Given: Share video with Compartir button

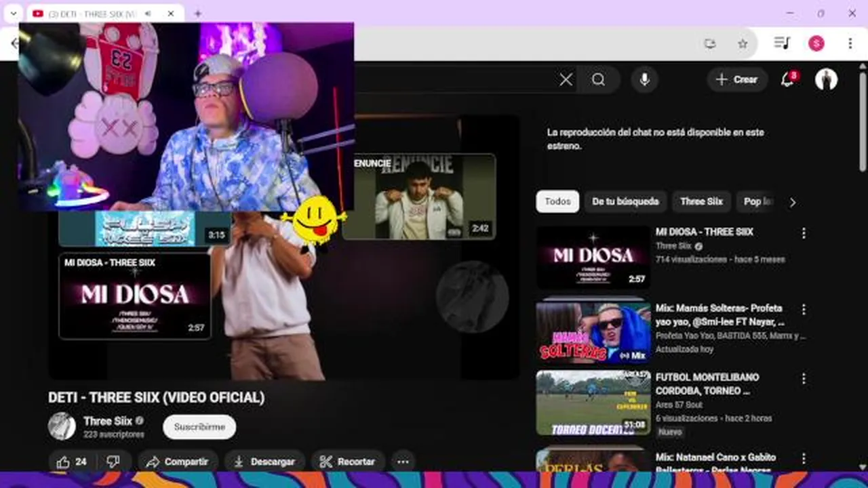Looking at the screenshot, I should [x=178, y=462].
